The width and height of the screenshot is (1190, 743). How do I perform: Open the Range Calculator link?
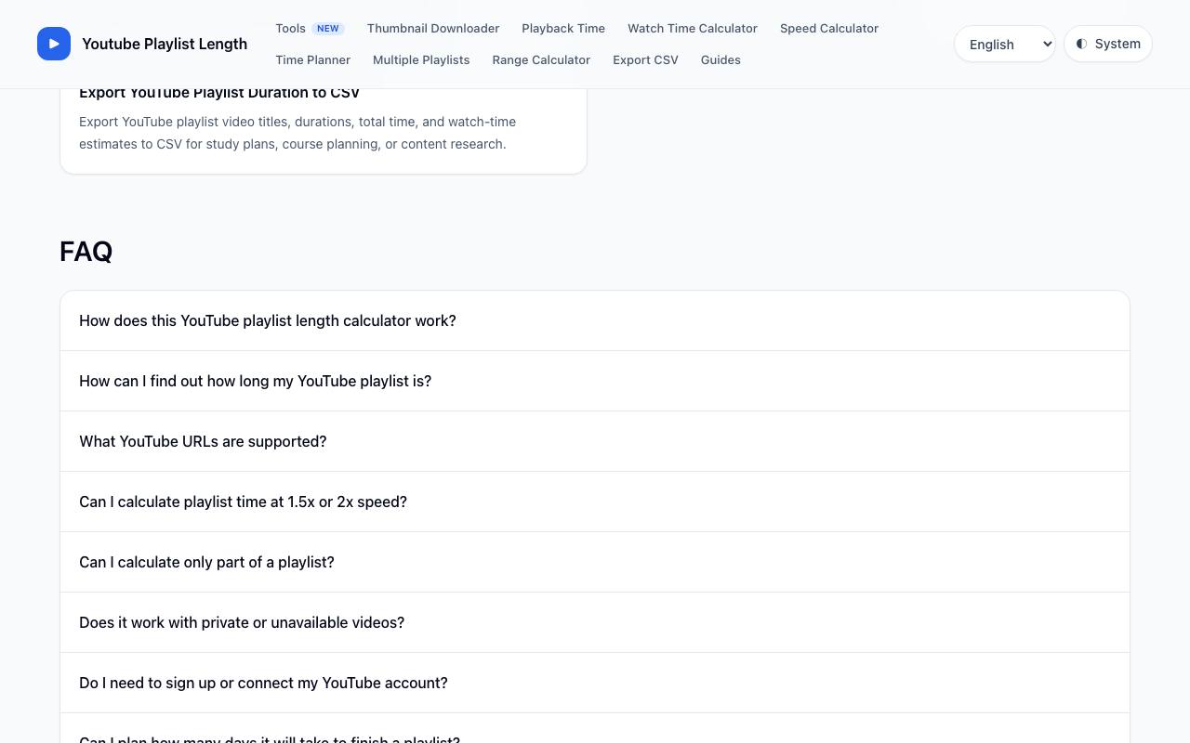click(541, 59)
